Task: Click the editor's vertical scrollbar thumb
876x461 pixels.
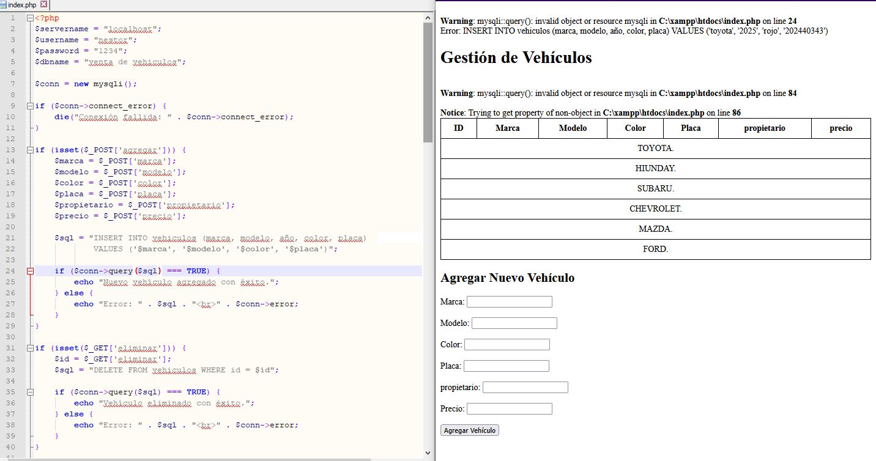Action: [x=428, y=83]
